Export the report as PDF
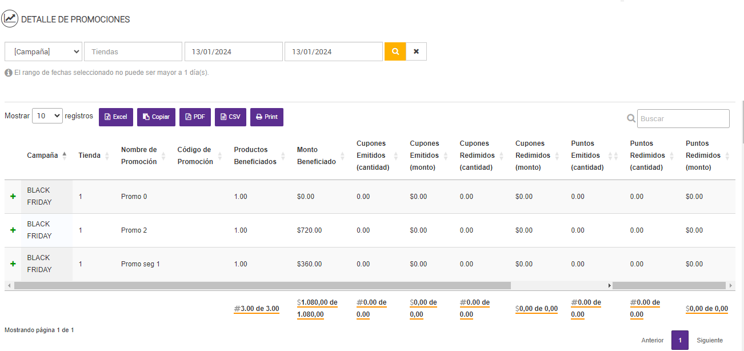Image resolution: width=744 pixels, height=351 pixels. [x=195, y=117]
